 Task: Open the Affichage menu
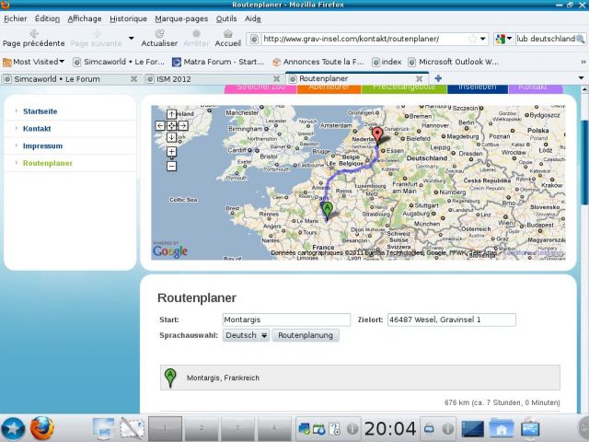tap(85, 18)
